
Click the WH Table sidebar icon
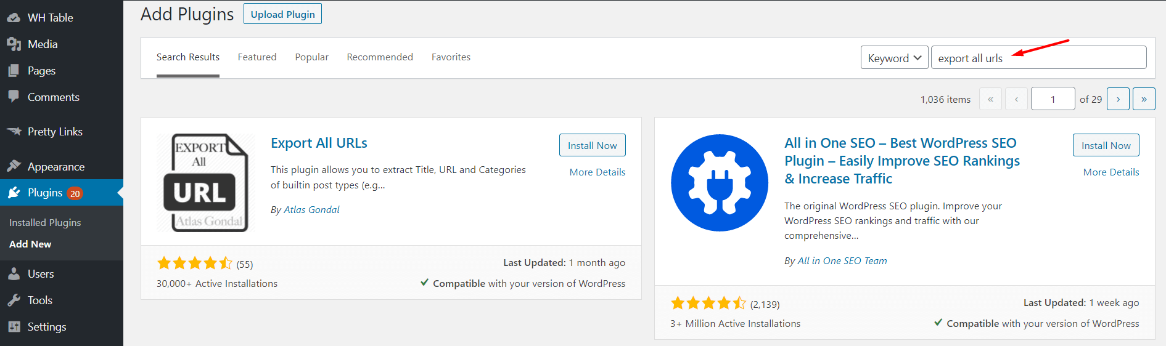point(14,18)
